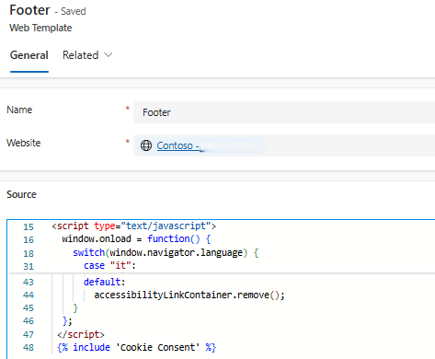Screen dimensions: 435x359
Task: Click the Website lookup field
Action: pyautogui.click(x=284, y=145)
